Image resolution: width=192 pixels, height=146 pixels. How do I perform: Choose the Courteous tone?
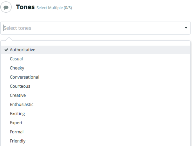95,86
